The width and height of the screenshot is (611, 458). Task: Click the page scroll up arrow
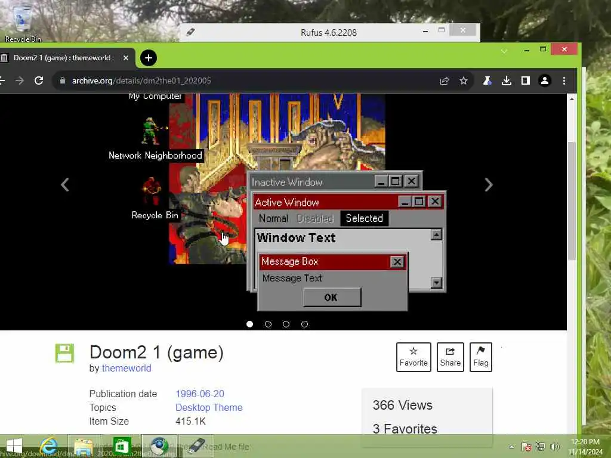pos(572,99)
